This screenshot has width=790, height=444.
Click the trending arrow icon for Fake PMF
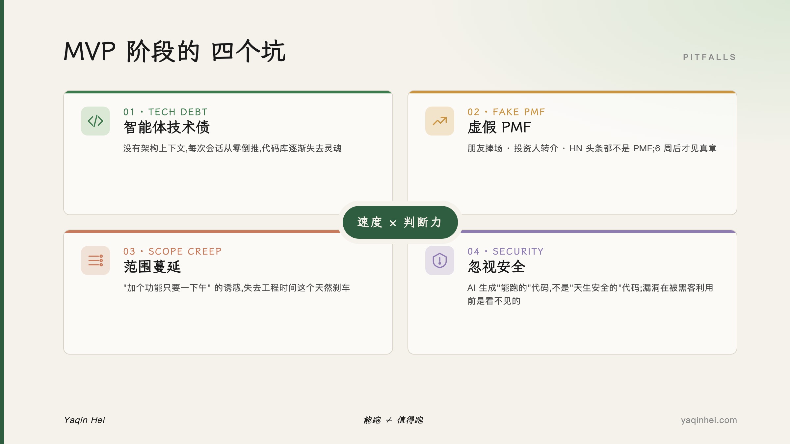pyautogui.click(x=440, y=121)
